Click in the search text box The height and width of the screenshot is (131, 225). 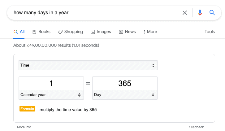[96, 13]
